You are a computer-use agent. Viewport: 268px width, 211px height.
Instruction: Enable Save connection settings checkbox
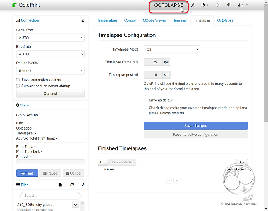point(18,80)
